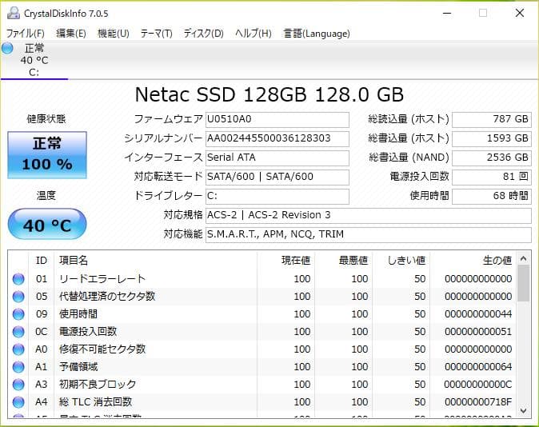The width and height of the screenshot is (539, 427).
Task: Click total host reads value 787 GB
Action: click(492, 119)
